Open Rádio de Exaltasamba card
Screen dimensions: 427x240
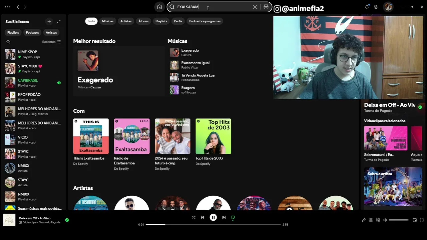click(x=132, y=144)
